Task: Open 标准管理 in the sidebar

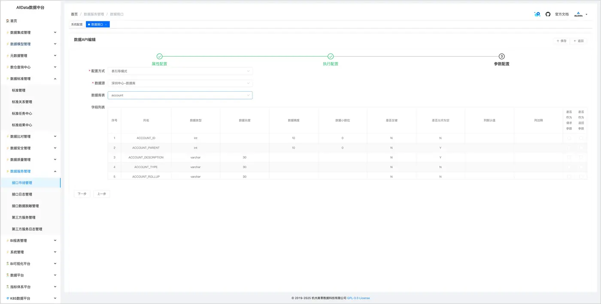Action: pos(19,90)
